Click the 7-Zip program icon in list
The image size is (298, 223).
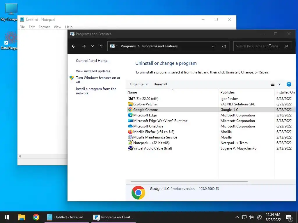coord(130,98)
